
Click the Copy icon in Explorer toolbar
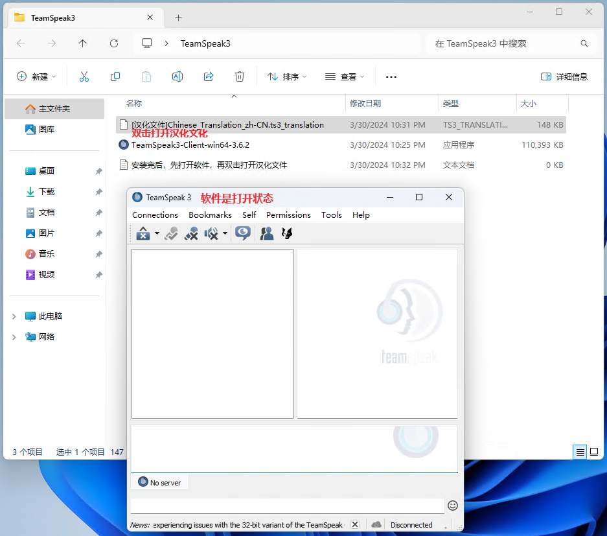coord(115,76)
